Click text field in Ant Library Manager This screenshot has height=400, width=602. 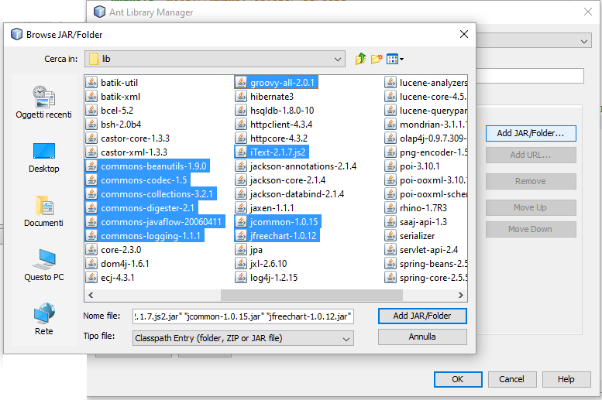[x=530, y=76]
